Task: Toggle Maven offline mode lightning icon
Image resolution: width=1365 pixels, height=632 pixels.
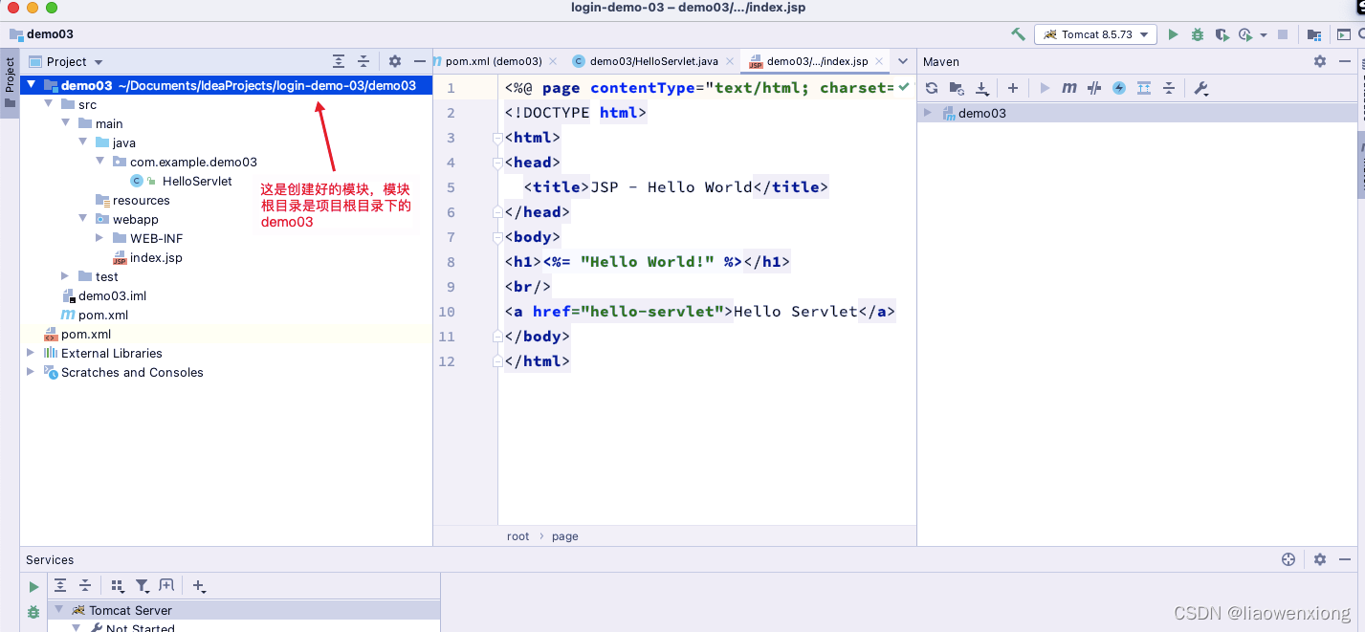Action: (1119, 88)
